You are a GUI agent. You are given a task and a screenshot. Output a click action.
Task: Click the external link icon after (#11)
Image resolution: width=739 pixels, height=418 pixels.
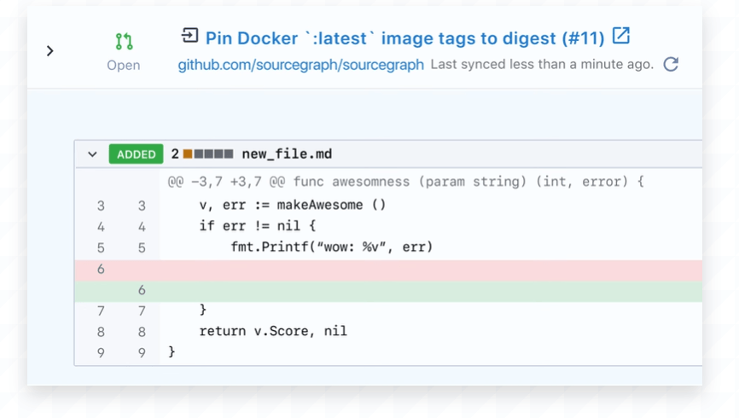(x=622, y=36)
